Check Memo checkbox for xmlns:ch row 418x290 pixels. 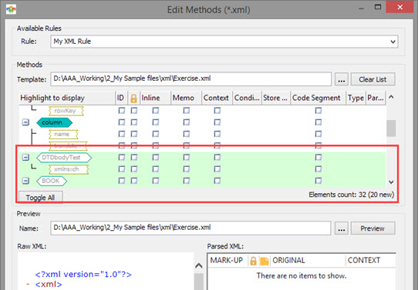click(187, 169)
